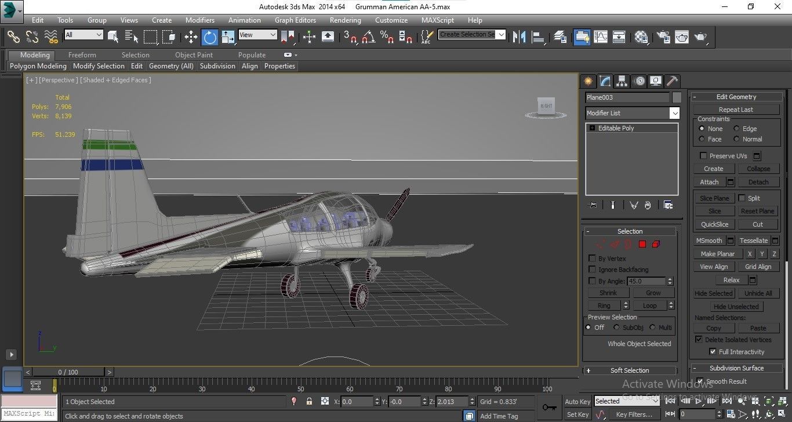Expand the Editable Poly stack entry
792x422 pixels.
point(592,128)
